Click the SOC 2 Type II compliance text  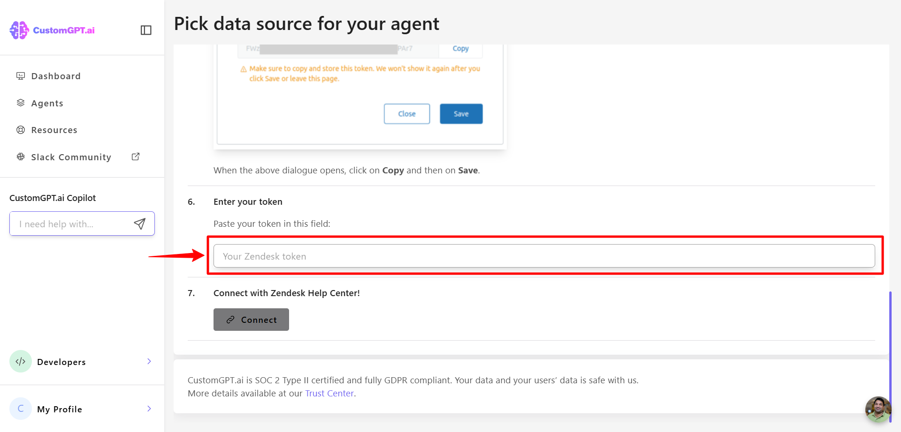[x=413, y=380]
